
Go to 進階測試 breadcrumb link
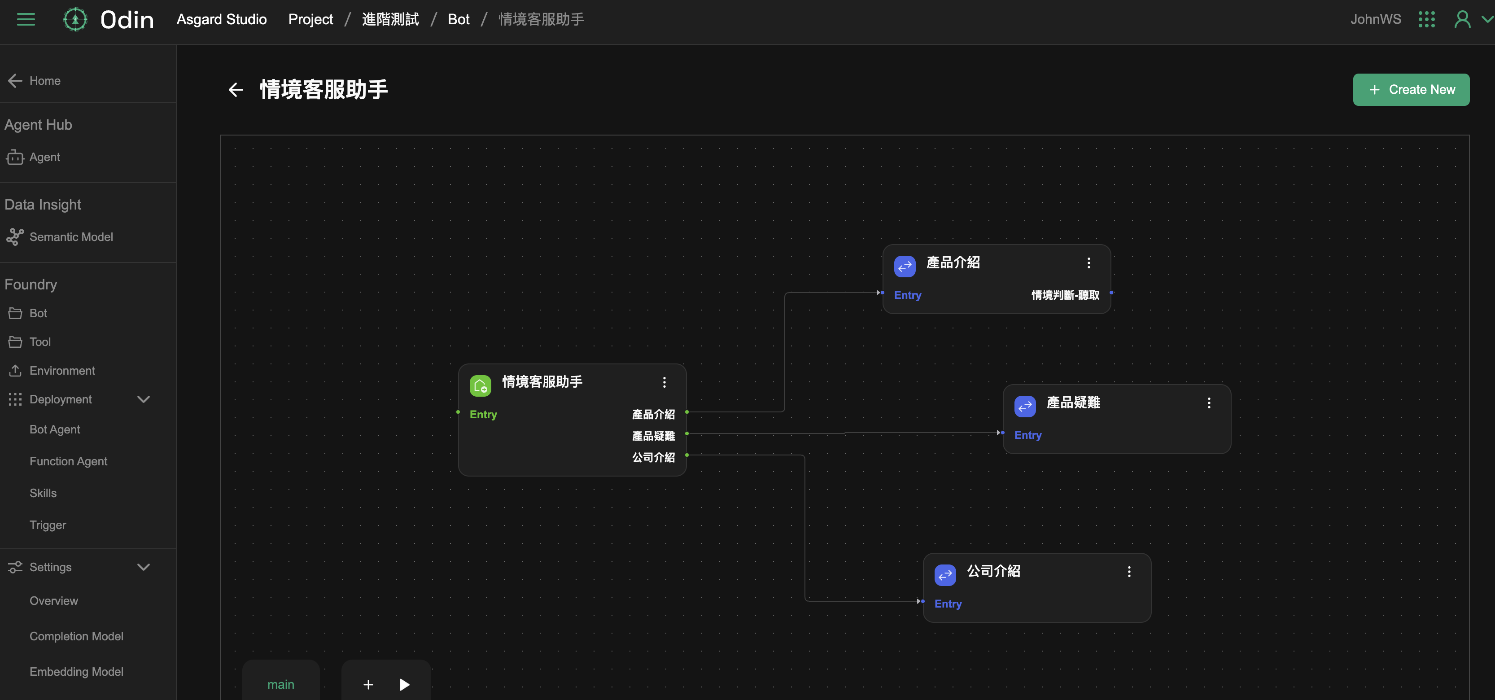(390, 19)
